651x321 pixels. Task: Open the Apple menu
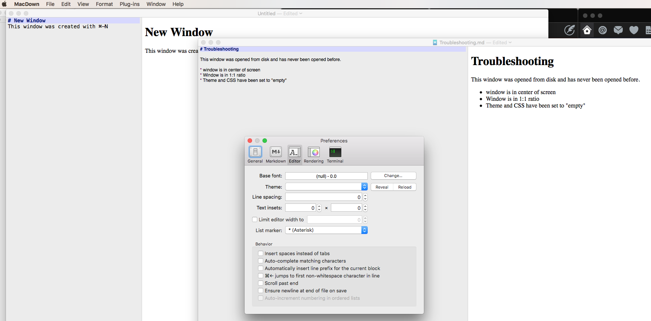pos(4,4)
